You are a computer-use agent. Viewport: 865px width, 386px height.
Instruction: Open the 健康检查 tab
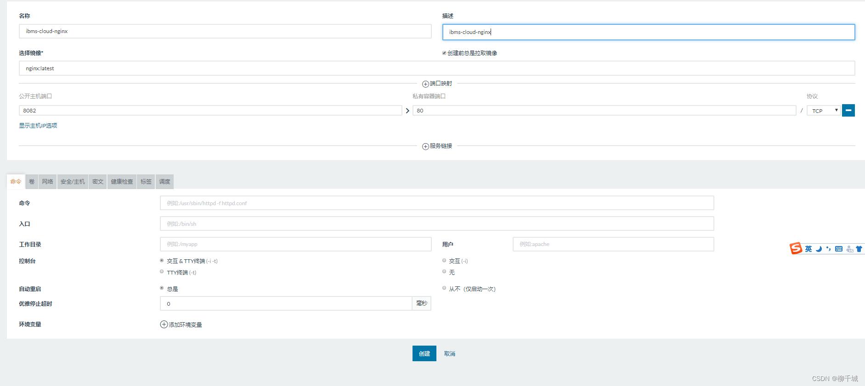(x=122, y=182)
